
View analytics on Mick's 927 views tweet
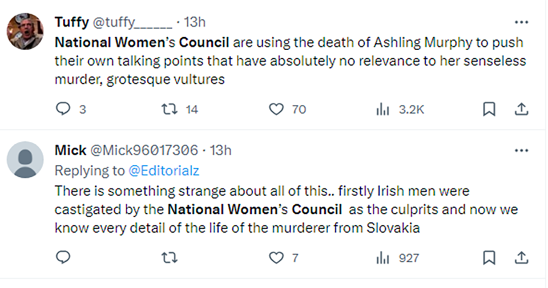382,258
